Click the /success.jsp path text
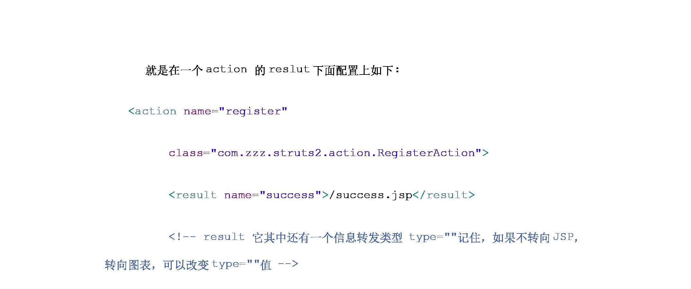Image resolution: width=691 pixels, height=289 pixels. (x=371, y=195)
